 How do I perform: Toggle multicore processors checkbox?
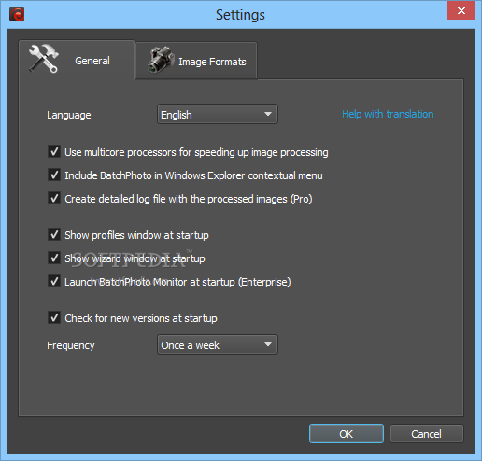(x=54, y=151)
